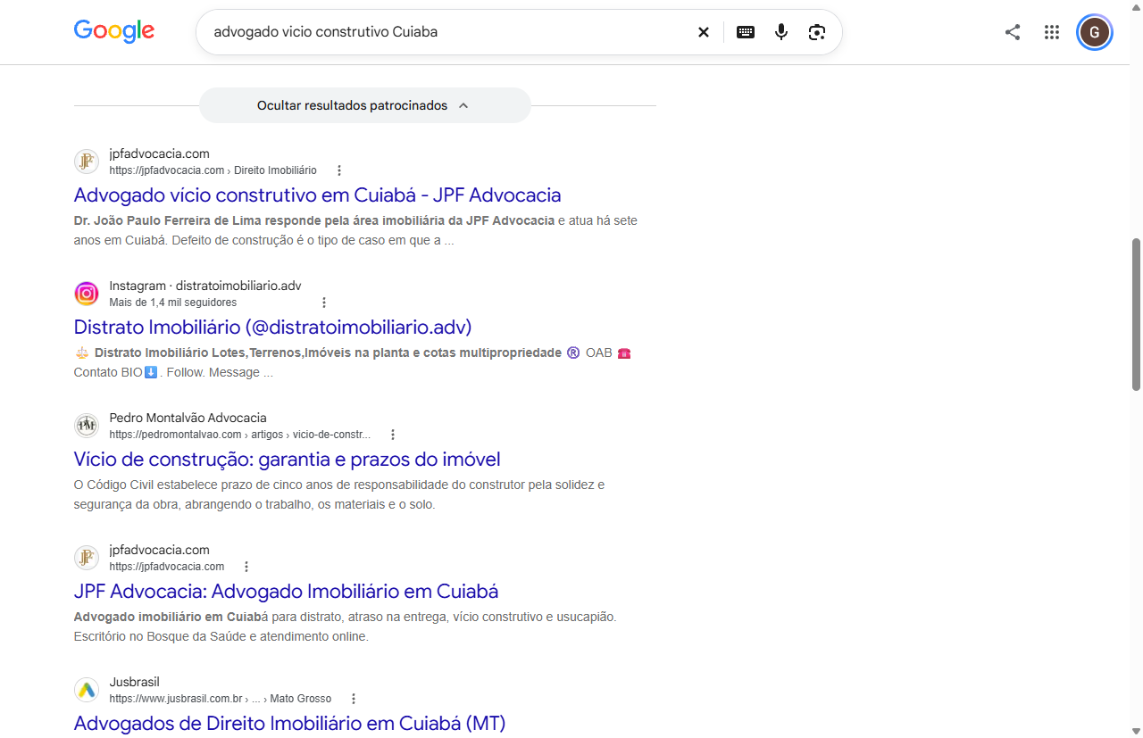Image resolution: width=1143 pixels, height=738 pixels.
Task: Open the on-screen keyboard input tool
Action: coord(746,32)
